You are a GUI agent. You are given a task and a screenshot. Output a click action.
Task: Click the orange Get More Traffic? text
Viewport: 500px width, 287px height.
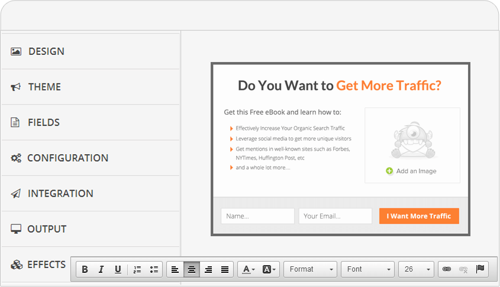pyautogui.click(x=389, y=86)
